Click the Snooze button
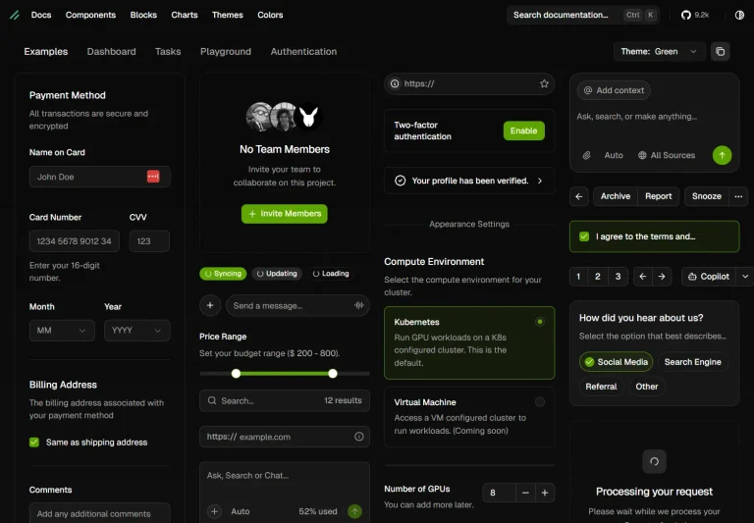The width and height of the screenshot is (754, 523). pos(707,196)
